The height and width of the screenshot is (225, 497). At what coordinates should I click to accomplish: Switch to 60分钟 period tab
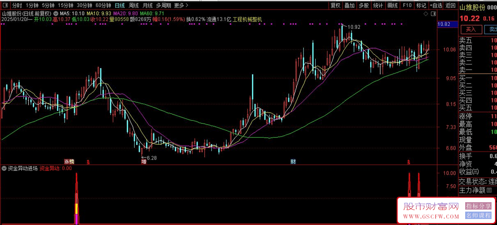(103, 5)
